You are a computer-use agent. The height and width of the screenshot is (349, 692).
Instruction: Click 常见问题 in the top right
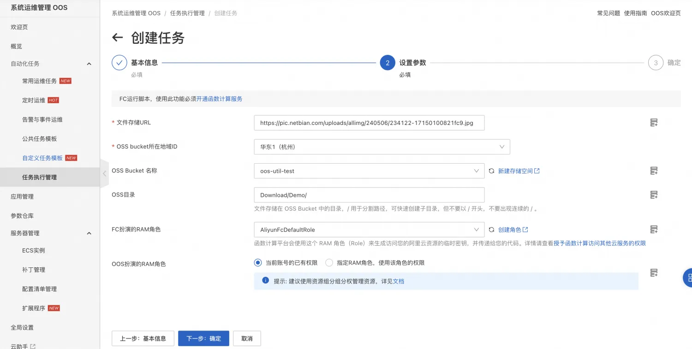608,13
